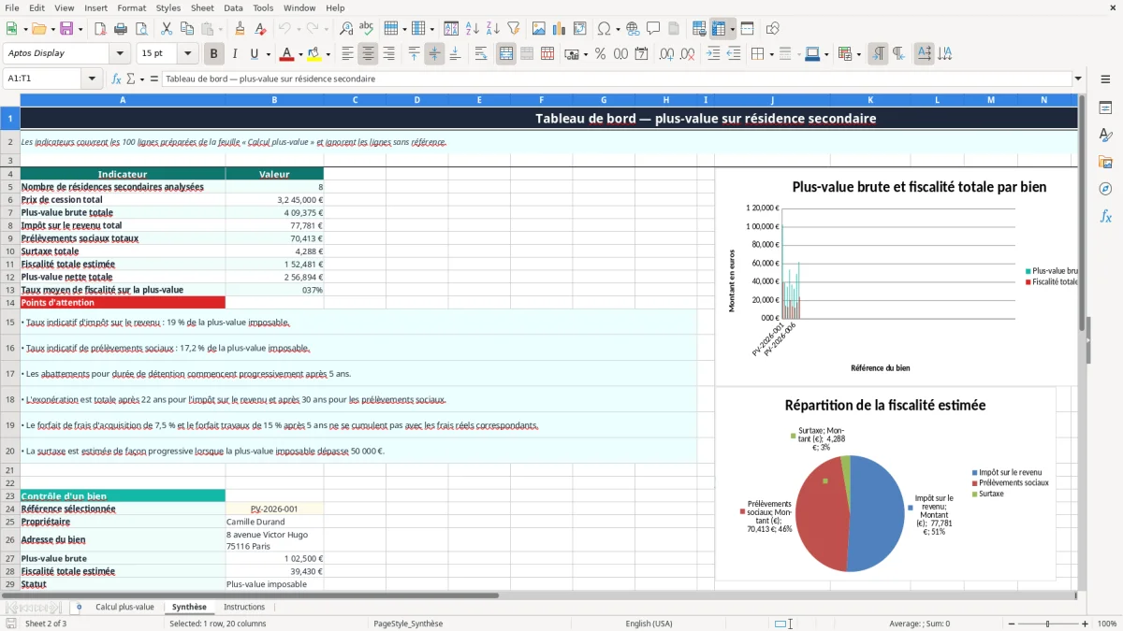This screenshot has height=631, width=1123.
Task: Toggle Print Preview
Action: [143, 29]
